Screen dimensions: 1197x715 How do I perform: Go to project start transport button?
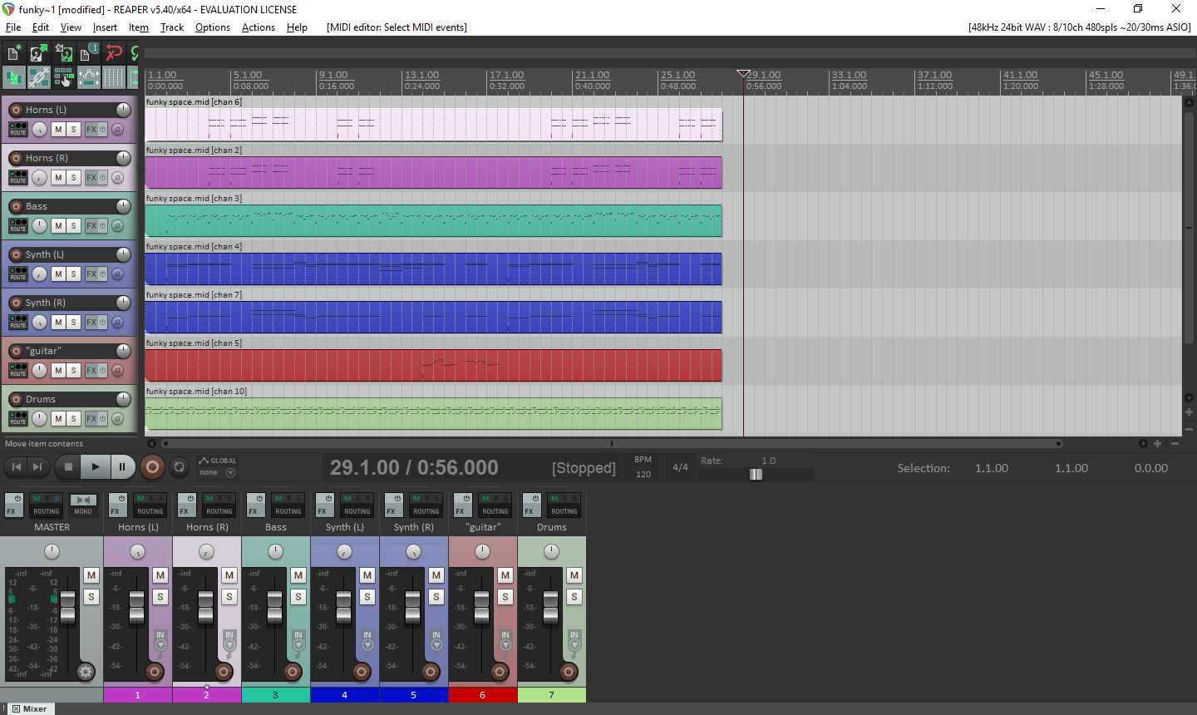(x=16, y=467)
